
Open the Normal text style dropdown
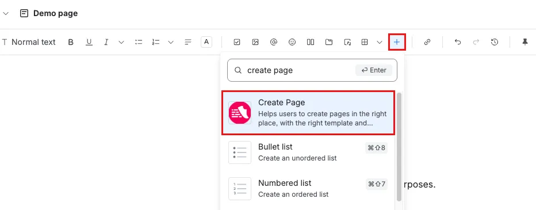tap(29, 42)
